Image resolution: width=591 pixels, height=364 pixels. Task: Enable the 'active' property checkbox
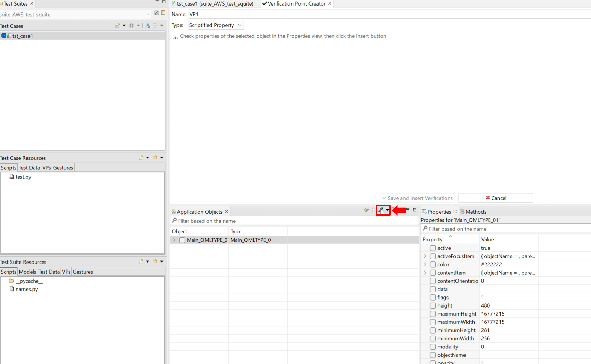click(x=433, y=248)
